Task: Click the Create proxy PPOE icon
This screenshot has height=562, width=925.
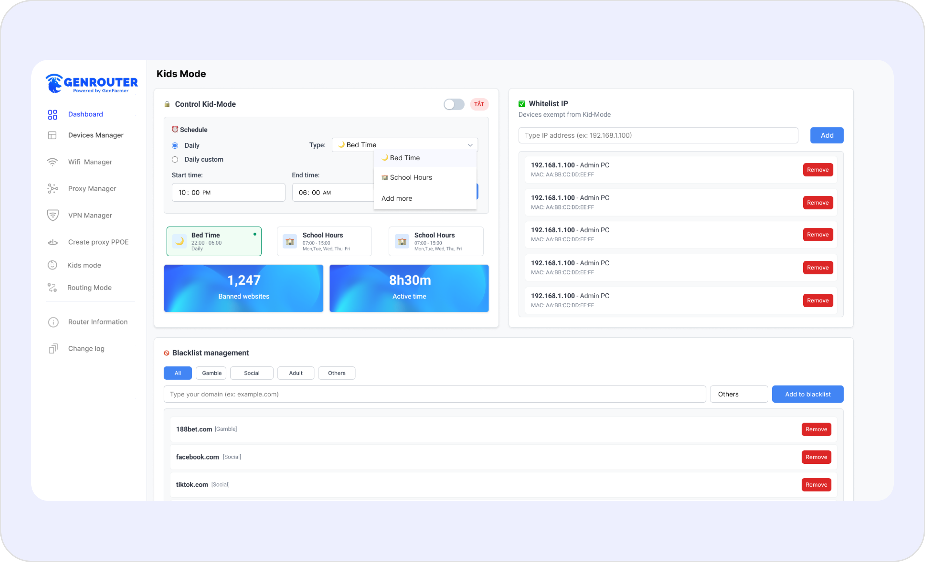Action: tap(52, 242)
